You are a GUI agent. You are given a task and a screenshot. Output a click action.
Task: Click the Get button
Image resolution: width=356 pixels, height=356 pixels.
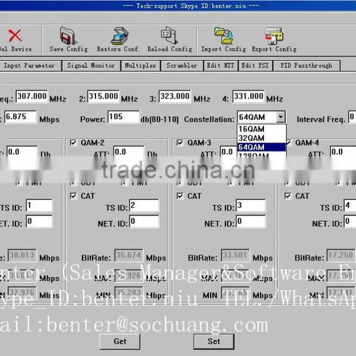[x=120, y=341]
